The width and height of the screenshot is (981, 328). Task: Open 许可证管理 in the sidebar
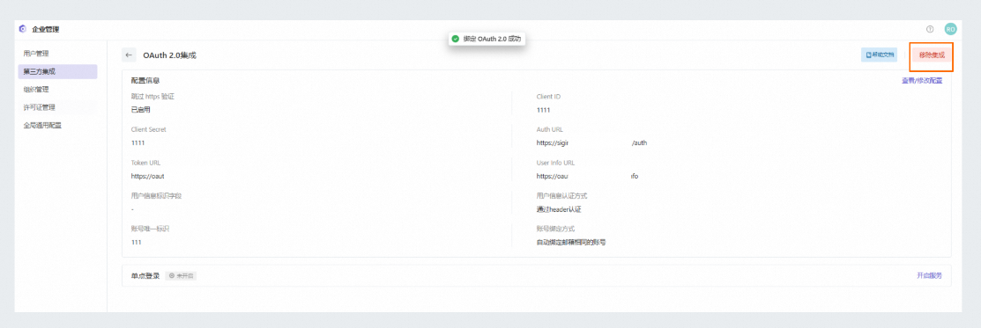point(57,107)
